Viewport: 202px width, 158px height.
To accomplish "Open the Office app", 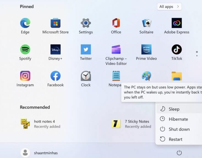I will [116, 26].
